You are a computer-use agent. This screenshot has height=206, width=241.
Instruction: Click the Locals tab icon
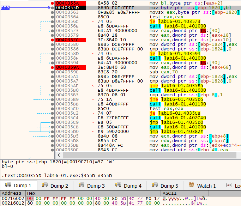(x=228, y=186)
